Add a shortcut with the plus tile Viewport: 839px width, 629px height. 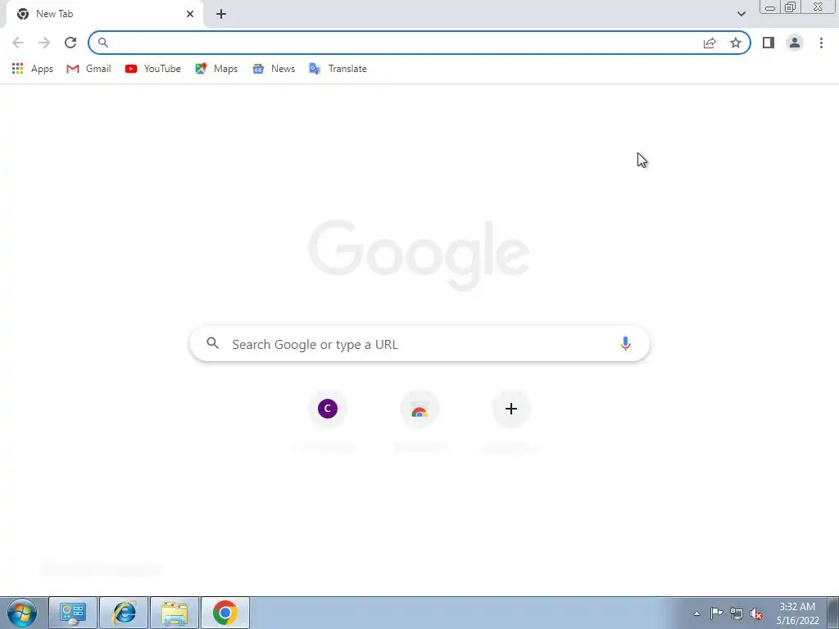tap(511, 409)
